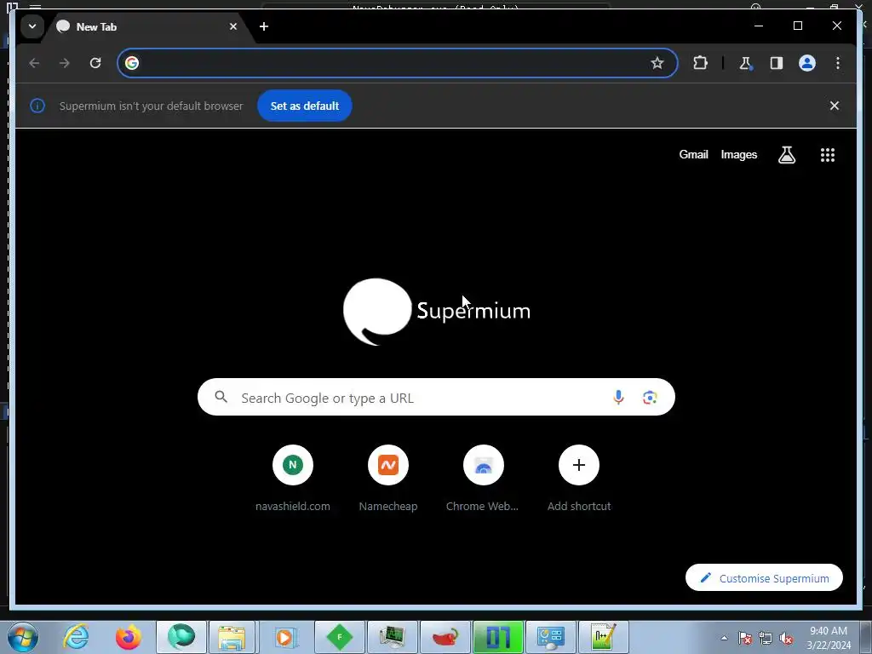This screenshot has height=654, width=872.
Task: Open the tab search dropdown arrow
Action: pos(32,26)
